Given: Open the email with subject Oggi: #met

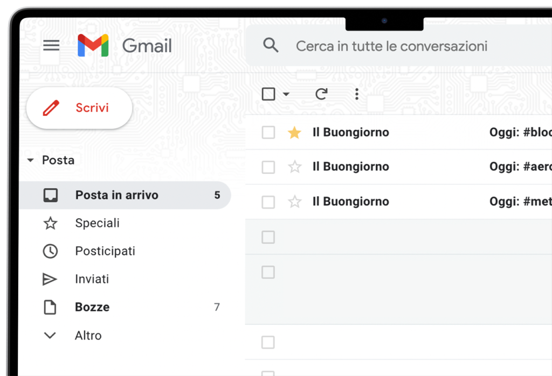Looking at the screenshot, I should tap(520, 202).
